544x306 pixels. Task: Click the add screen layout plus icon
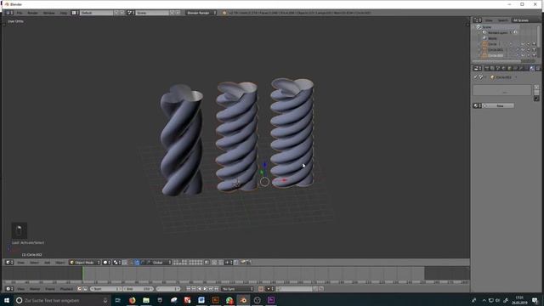pyautogui.click(x=116, y=13)
